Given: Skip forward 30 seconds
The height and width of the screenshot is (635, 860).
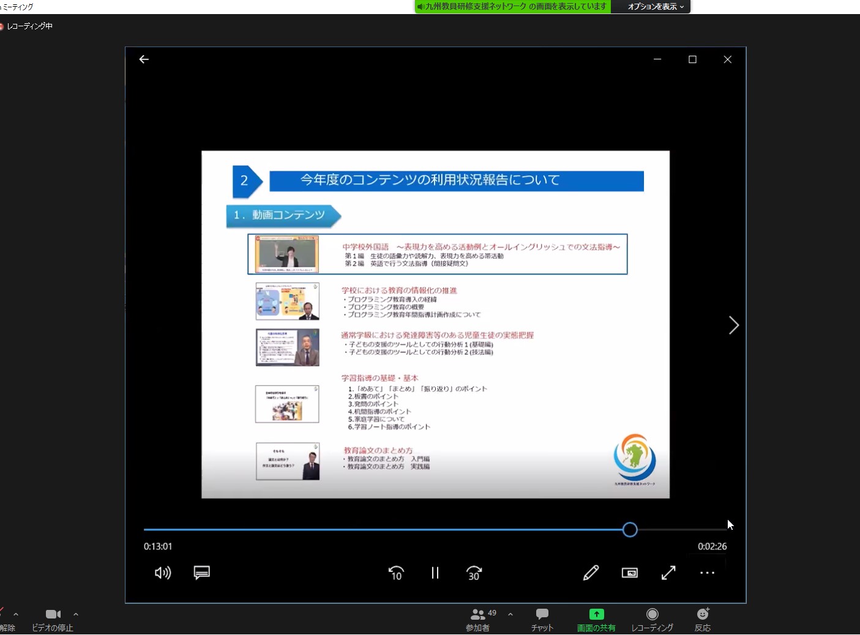Looking at the screenshot, I should [474, 573].
